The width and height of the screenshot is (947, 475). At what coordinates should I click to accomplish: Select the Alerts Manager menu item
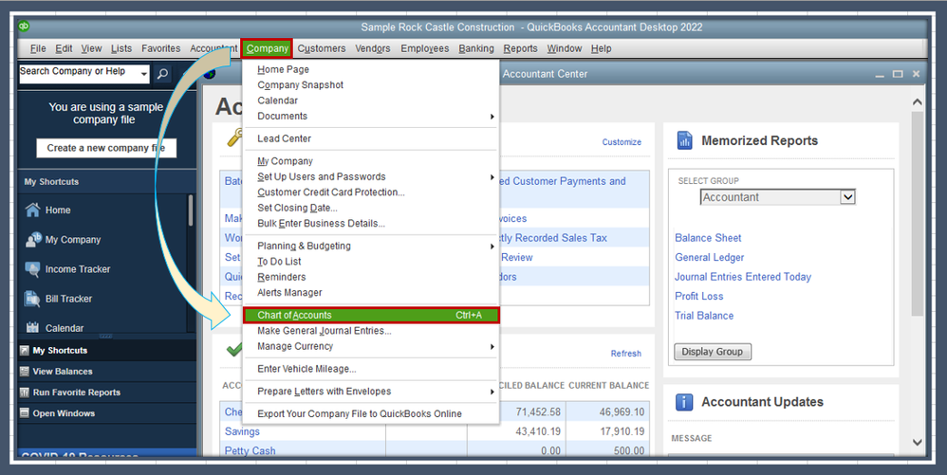click(x=290, y=293)
